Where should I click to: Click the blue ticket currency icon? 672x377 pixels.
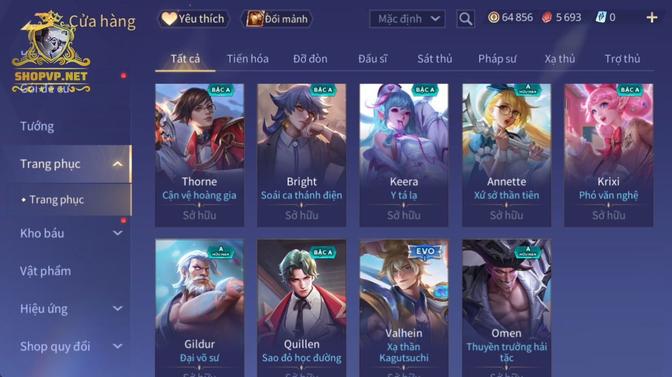click(601, 17)
